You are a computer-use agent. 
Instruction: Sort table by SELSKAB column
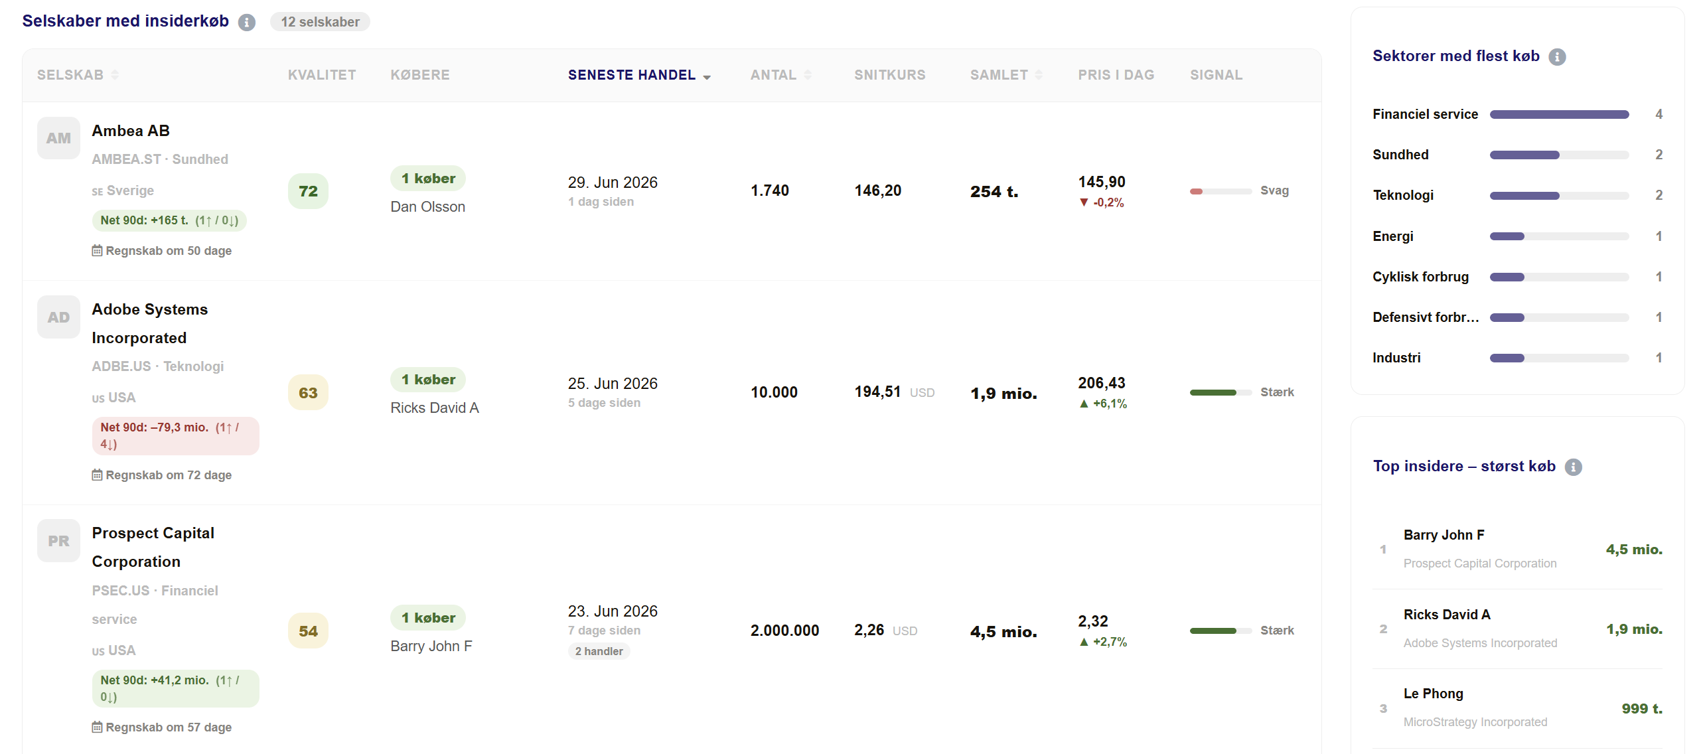[78, 75]
